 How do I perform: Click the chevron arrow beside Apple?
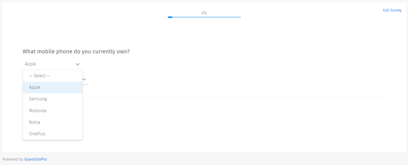coord(78,64)
